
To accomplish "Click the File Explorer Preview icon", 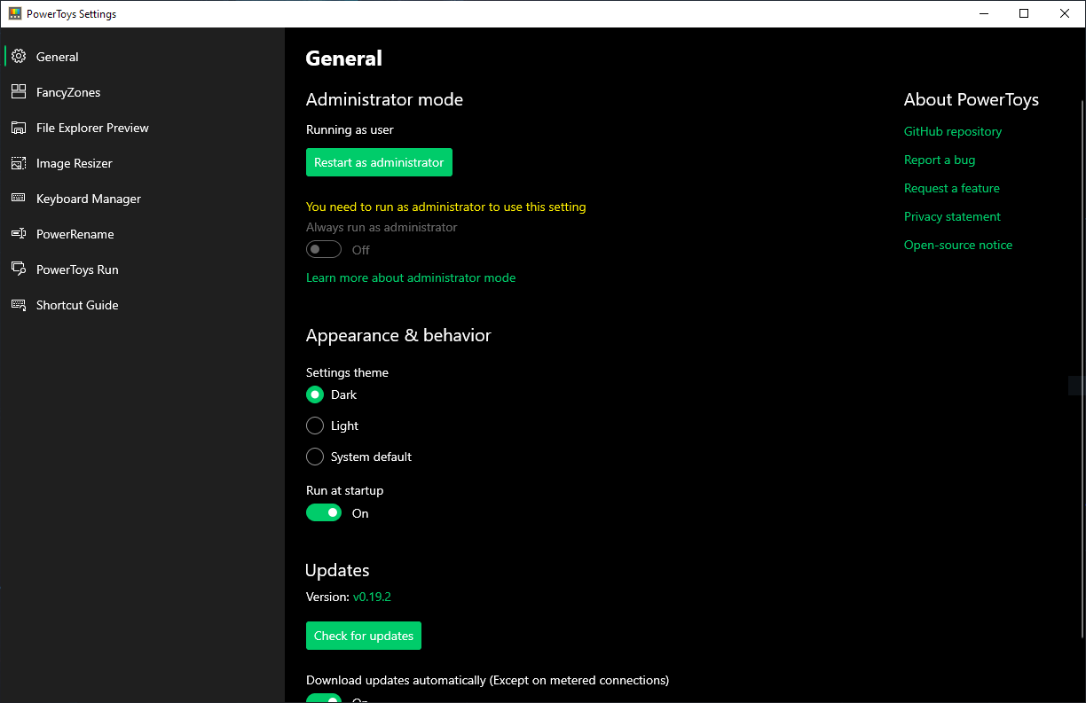I will tap(19, 128).
